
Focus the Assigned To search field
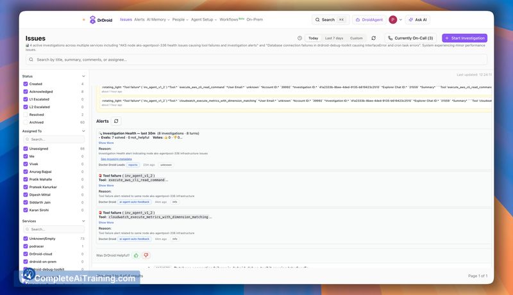point(54,140)
